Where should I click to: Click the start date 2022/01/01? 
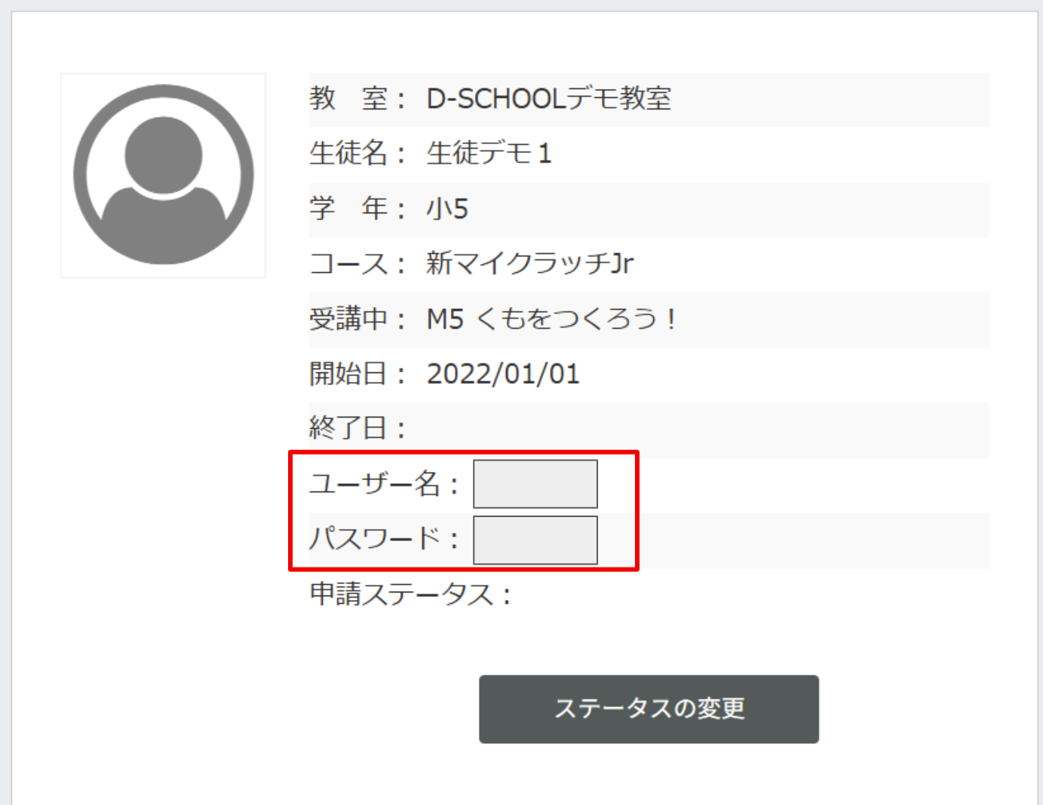503,374
